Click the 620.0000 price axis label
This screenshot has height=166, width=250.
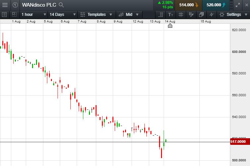click(239, 30)
